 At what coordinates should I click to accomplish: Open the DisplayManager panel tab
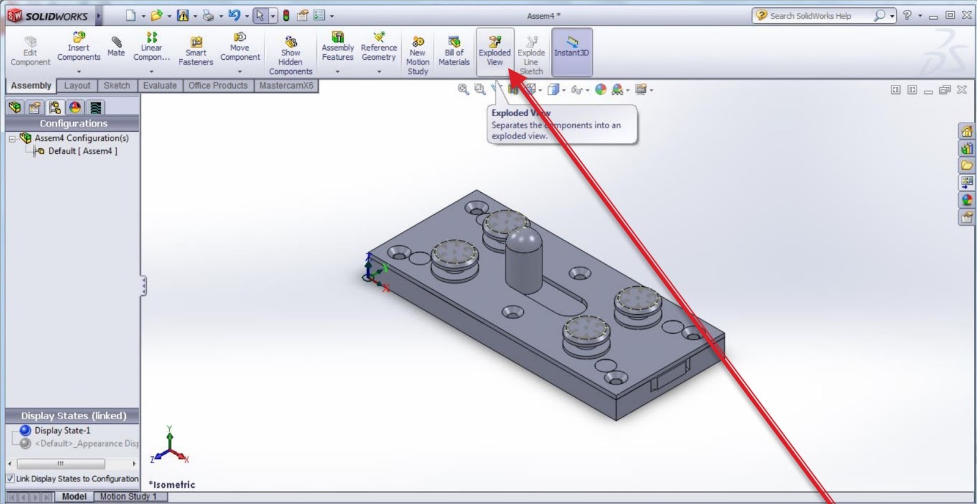[x=75, y=108]
